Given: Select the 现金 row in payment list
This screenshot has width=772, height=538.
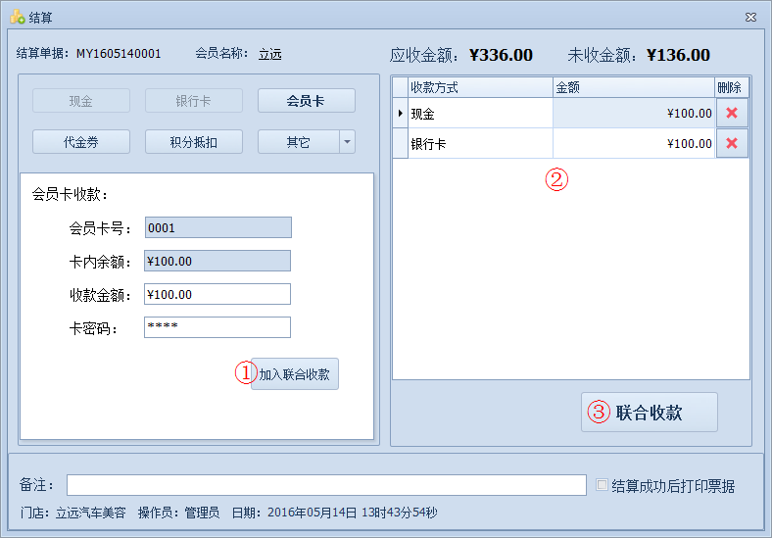Looking at the screenshot, I should tap(480, 114).
